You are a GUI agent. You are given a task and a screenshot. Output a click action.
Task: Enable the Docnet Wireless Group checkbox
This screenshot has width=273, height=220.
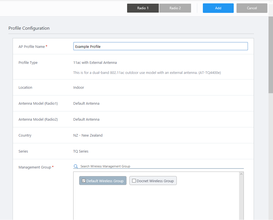pyautogui.click(x=134, y=181)
